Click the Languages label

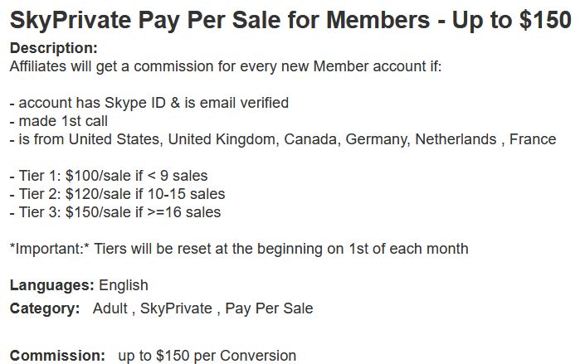(x=52, y=285)
